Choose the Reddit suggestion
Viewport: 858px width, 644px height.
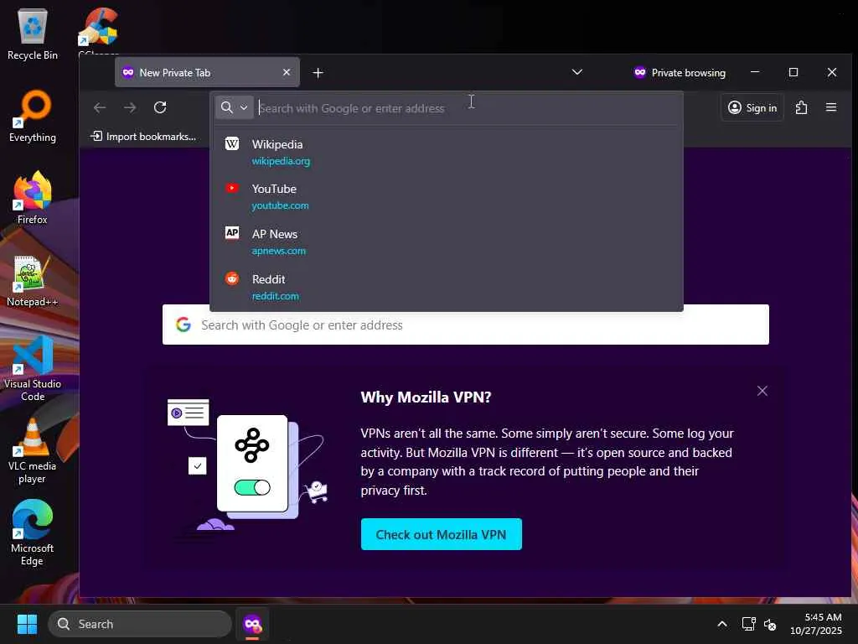coord(447,287)
